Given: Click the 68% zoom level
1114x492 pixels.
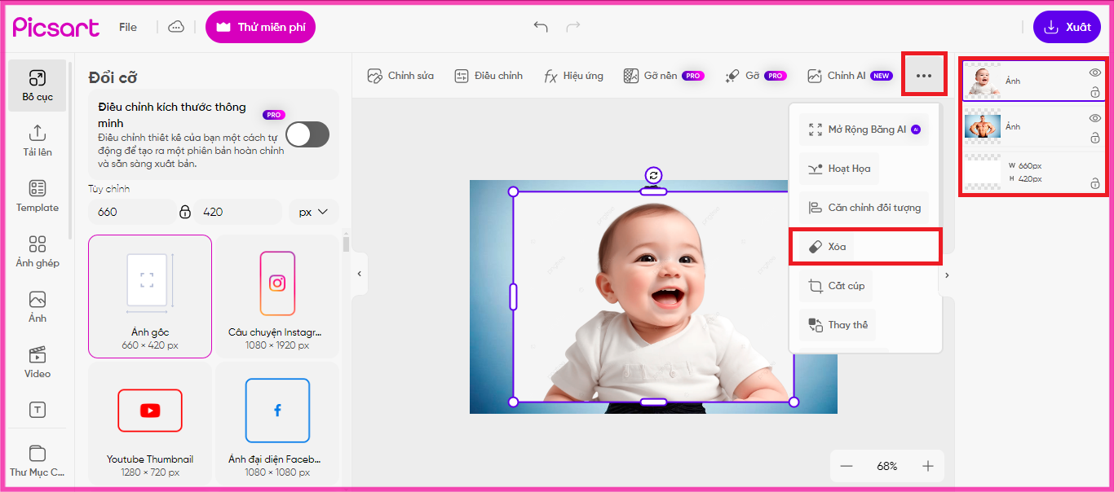Looking at the screenshot, I should click(887, 466).
